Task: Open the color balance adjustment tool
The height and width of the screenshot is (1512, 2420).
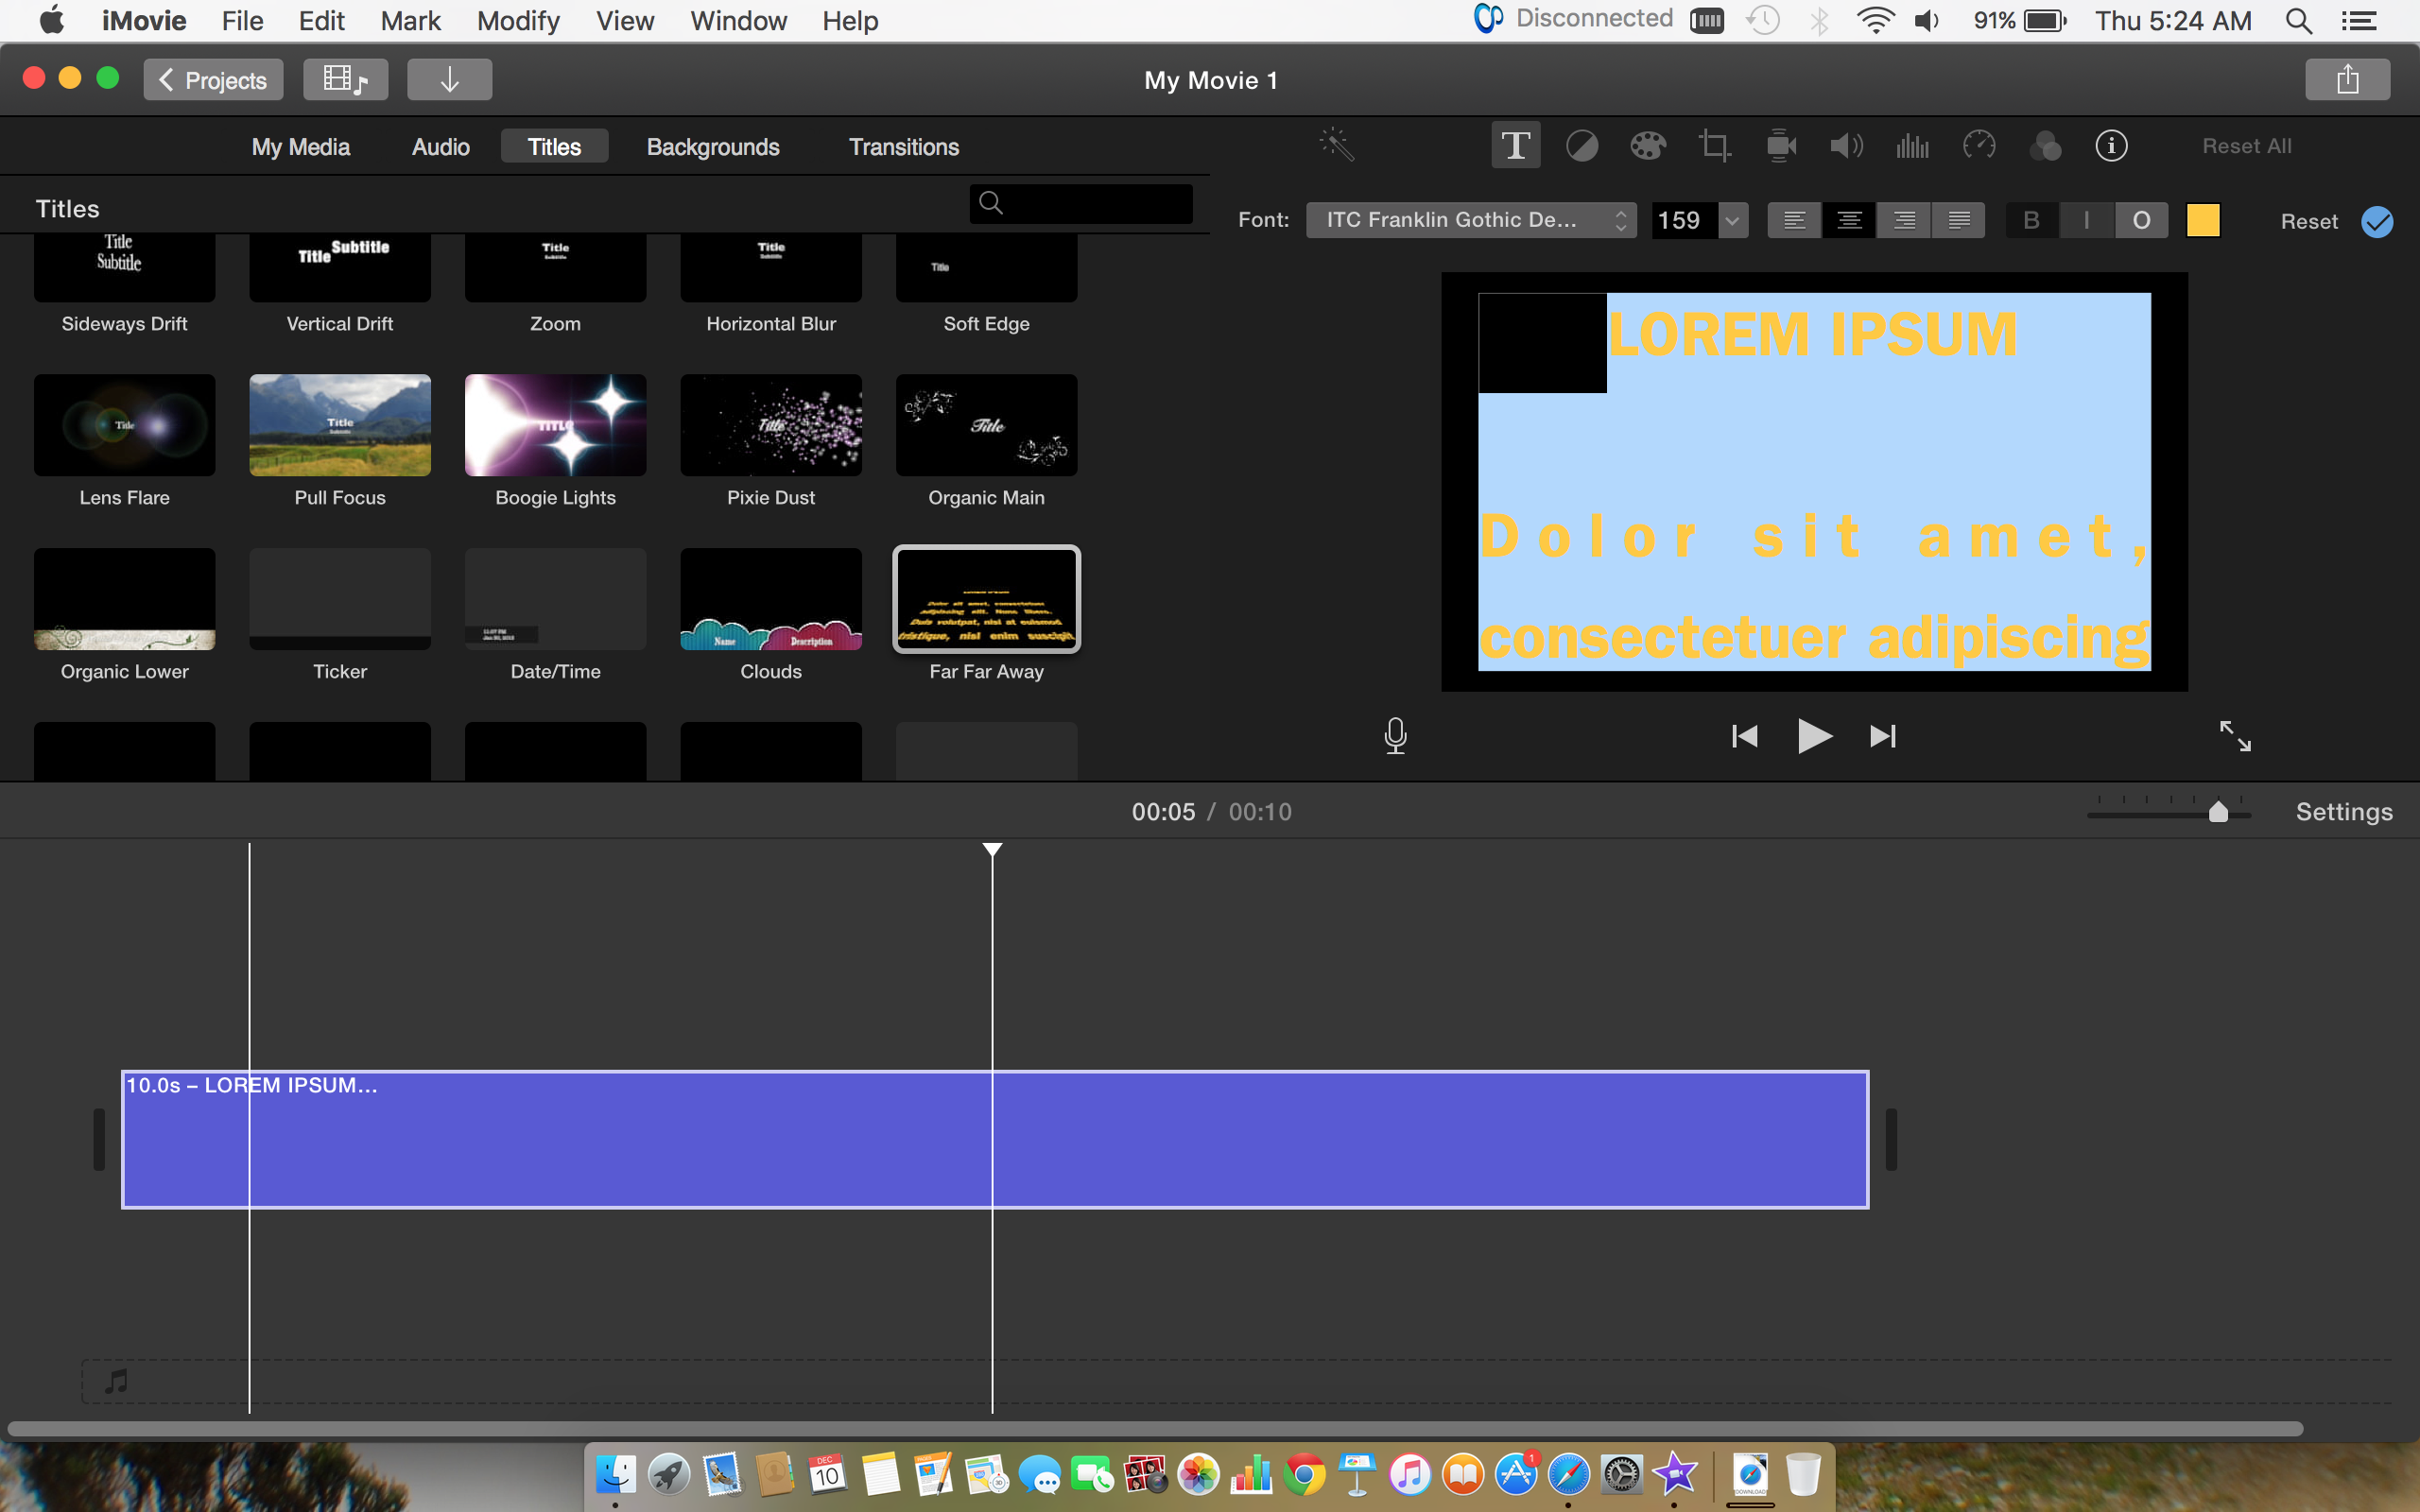Action: point(1581,146)
